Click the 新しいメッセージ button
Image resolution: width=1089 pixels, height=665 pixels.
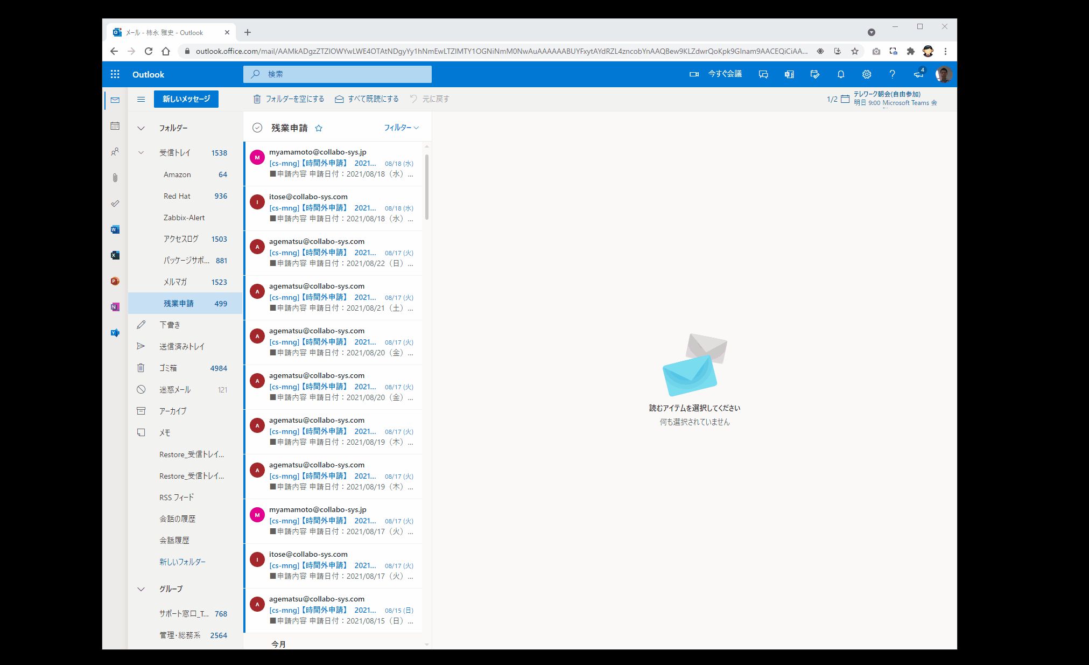click(x=186, y=99)
